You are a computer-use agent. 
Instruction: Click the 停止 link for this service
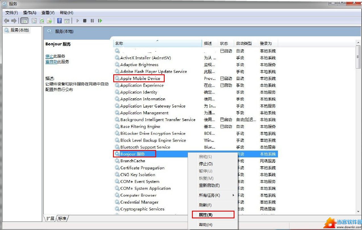pyautogui.click(x=49, y=56)
